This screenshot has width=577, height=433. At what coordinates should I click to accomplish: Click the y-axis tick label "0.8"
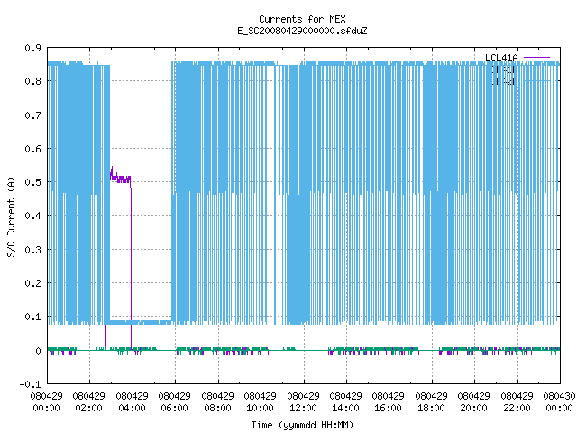point(32,81)
